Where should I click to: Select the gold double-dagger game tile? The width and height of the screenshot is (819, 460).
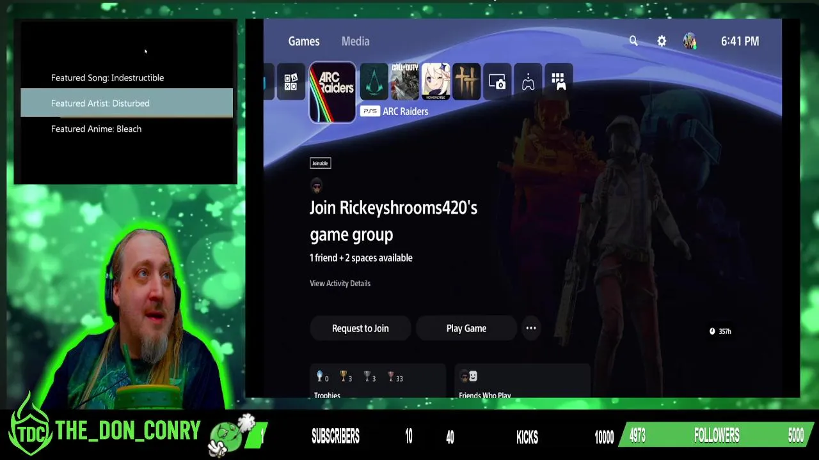click(466, 82)
